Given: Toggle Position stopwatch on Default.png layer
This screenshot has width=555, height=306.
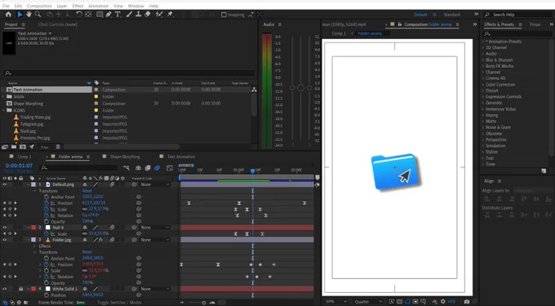Looking at the screenshot, I should tap(47, 203).
